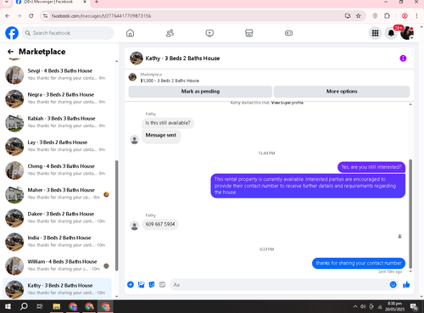The image size is (424, 313).
Task: Show hidden system tray icons
Action: pos(355,306)
